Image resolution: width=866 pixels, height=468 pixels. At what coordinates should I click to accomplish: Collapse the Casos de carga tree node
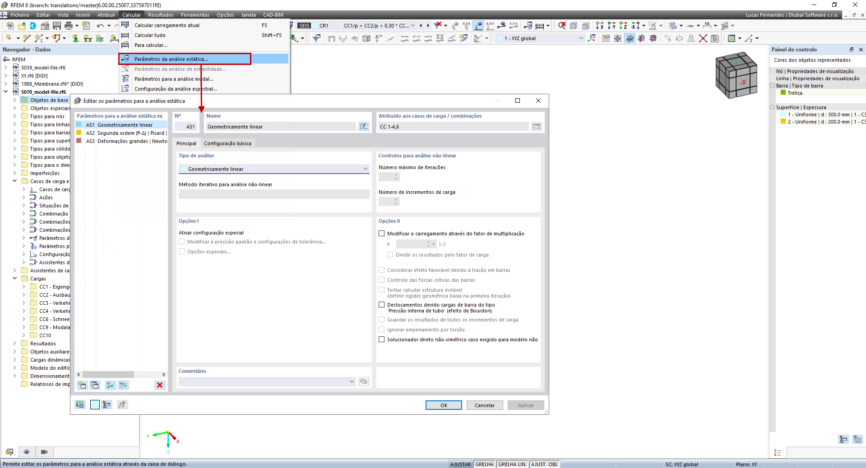click(14, 181)
